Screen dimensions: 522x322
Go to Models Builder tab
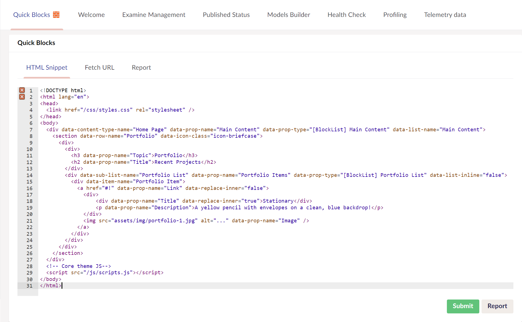point(289,15)
